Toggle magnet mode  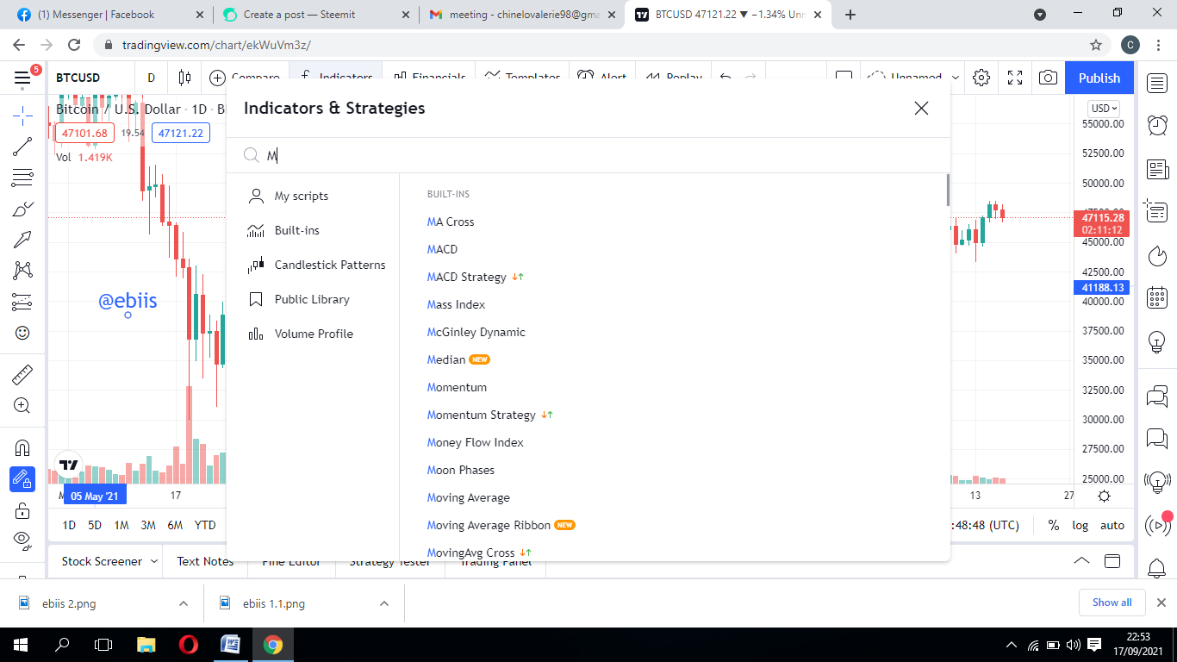coord(22,447)
